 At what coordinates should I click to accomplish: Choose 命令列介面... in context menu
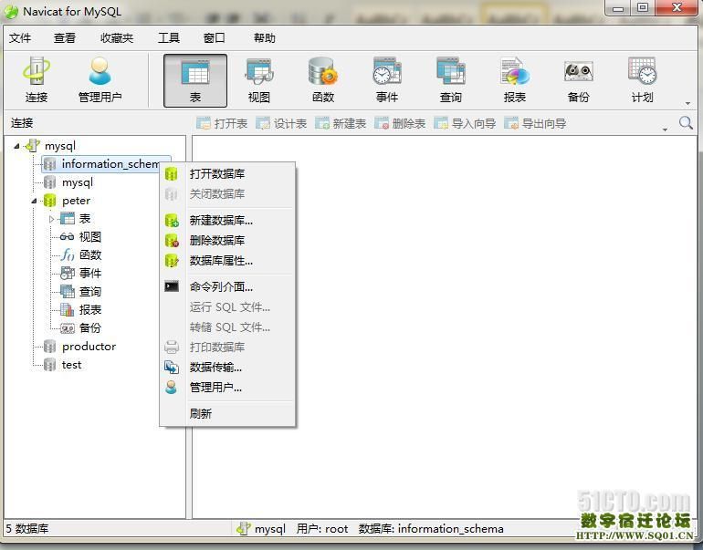227,286
